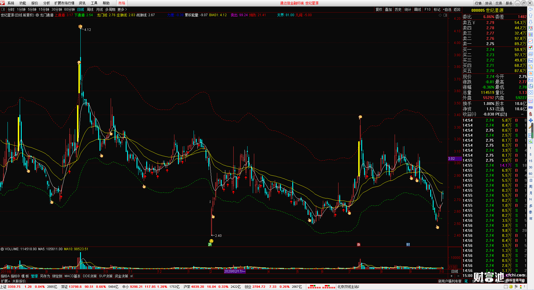
Task: Click the blue down-arrow next stock icon
Action: tap(531, 22)
